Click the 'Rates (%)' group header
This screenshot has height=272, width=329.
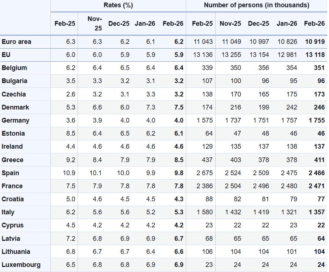118,5
